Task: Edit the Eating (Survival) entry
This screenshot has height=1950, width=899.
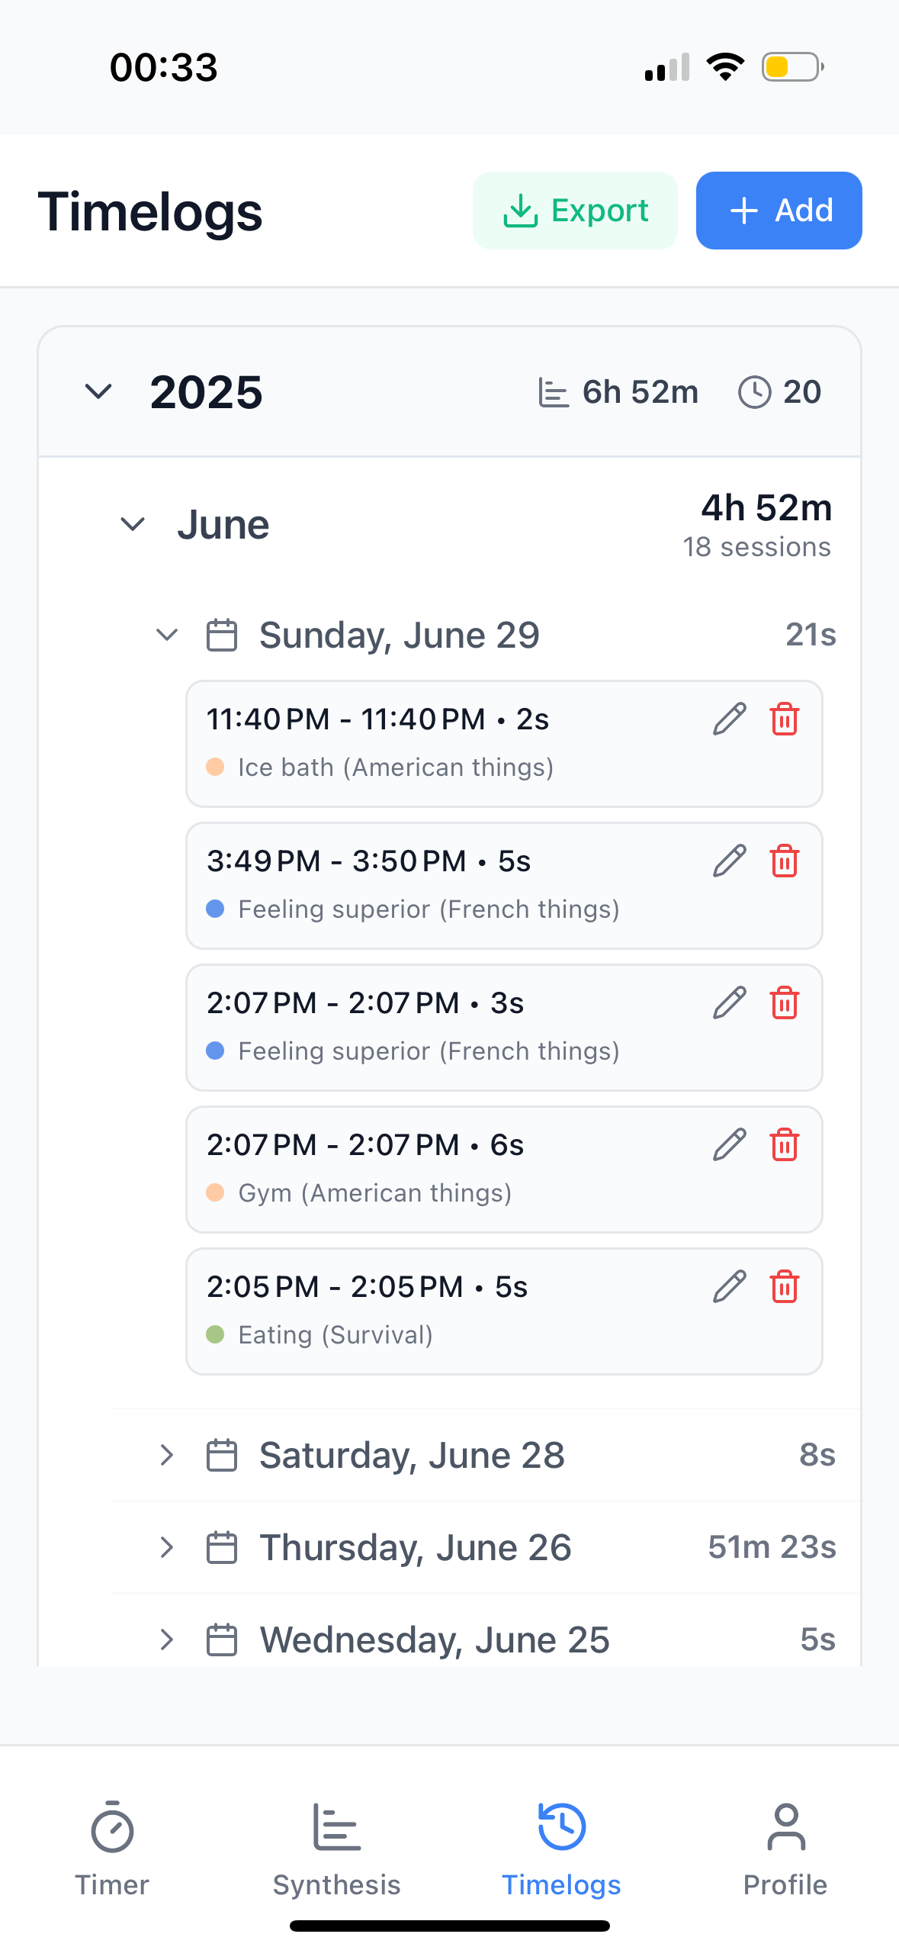Action: point(729,1286)
